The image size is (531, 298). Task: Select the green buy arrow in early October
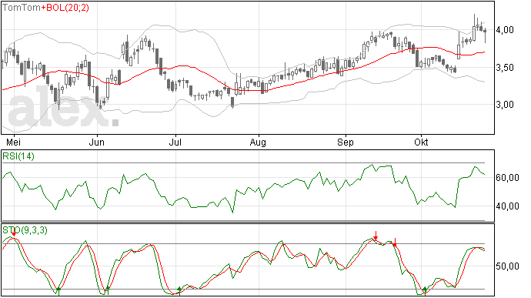pyautogui.click(x=425, y=290)
